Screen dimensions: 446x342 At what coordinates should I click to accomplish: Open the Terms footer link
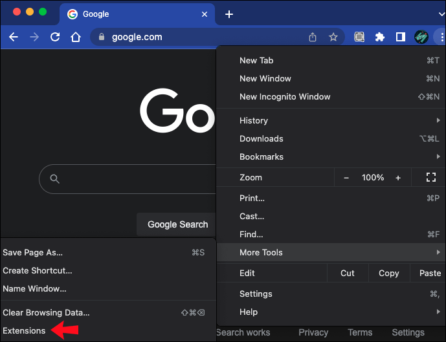[360, 333]
